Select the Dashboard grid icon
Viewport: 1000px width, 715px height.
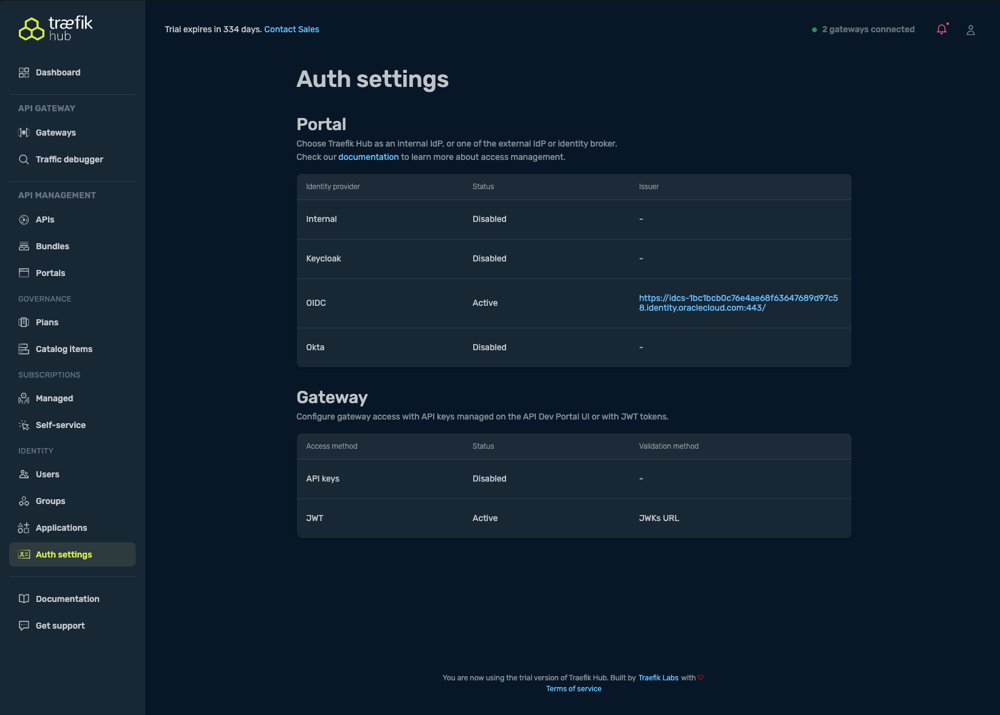click(x=24, y=72)
